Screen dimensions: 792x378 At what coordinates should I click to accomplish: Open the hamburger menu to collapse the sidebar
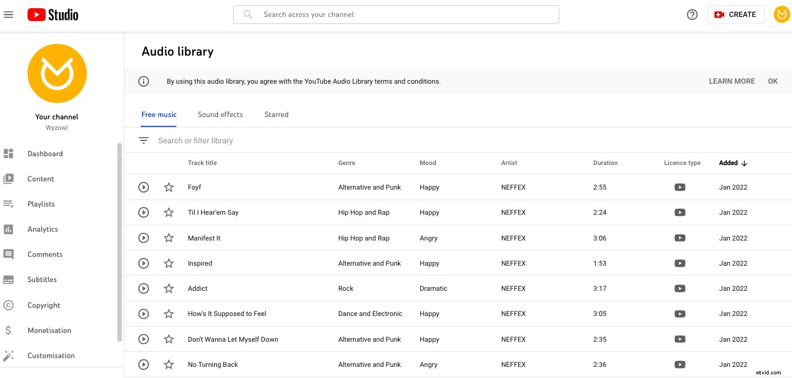[8, 14]
